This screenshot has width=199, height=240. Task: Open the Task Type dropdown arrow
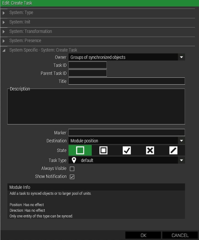click(x=181, y=160)
